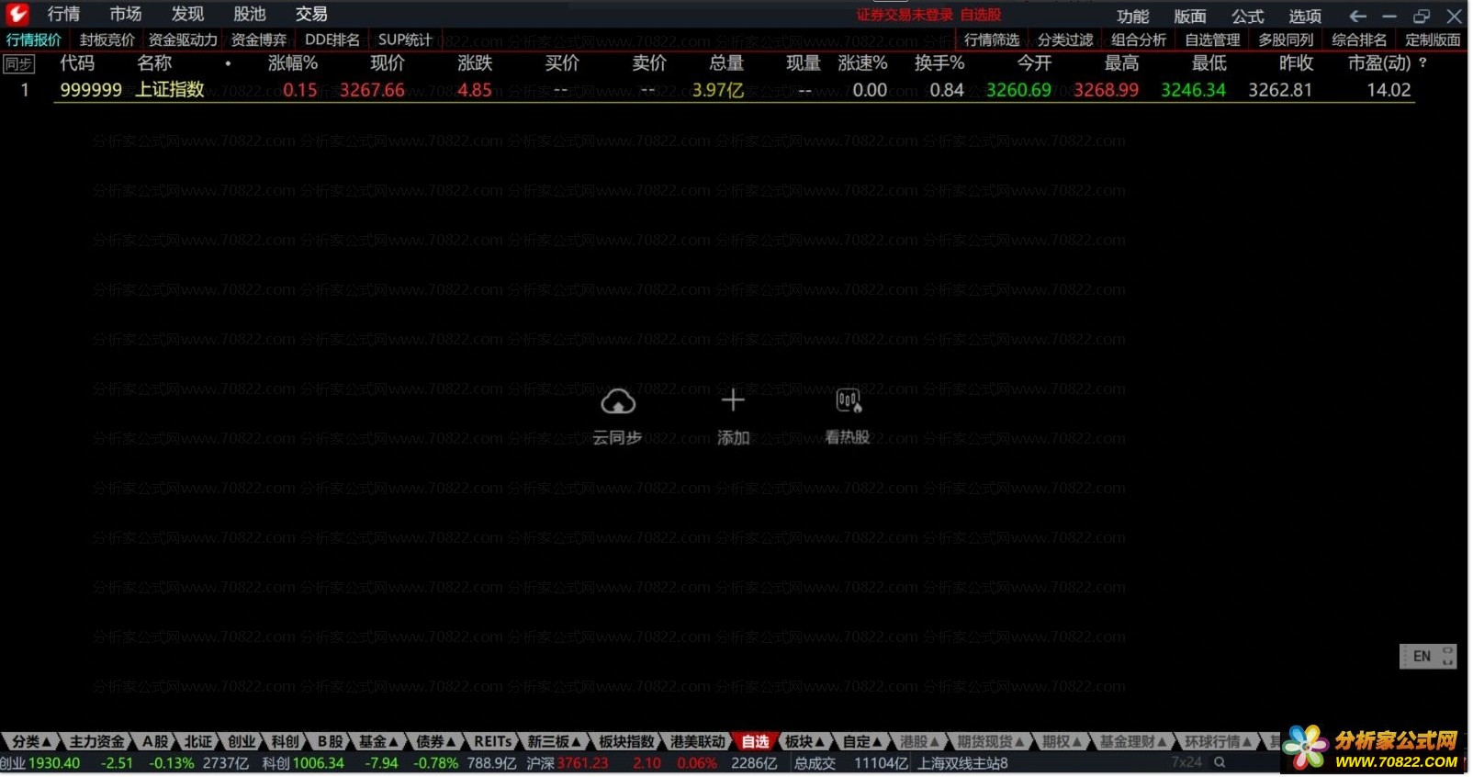The height and width of the screenshot is (777, 1473).
Task: Select the 北证 bottom tab
Action: [x=197, y=741]
